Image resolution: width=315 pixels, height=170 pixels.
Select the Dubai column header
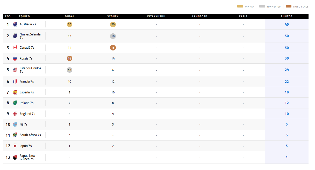coord(69,16)
